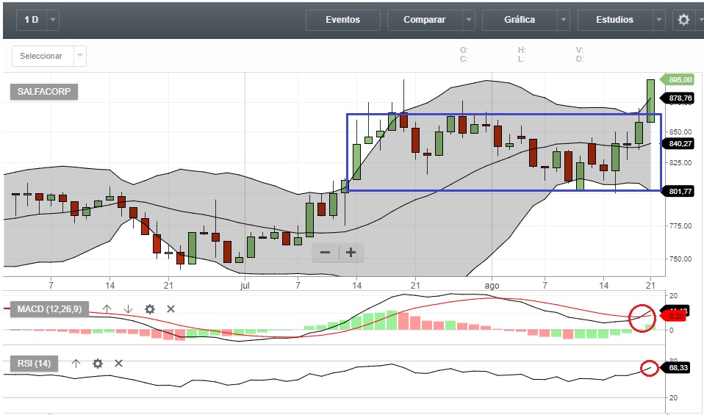Click the 895,00 last price tag
This screenshot has height=415, width=704.
(678, 80)
